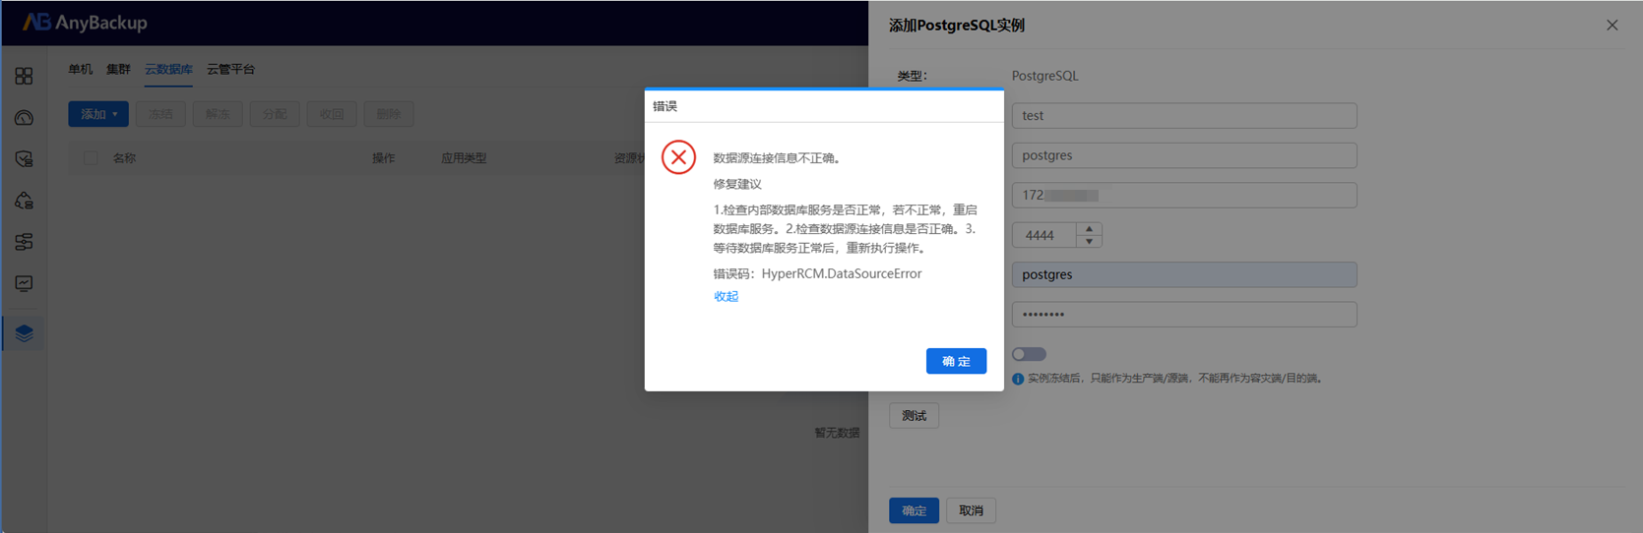The width and height of the screenshot is (1643, 533).
Task: Click the 数据源连接信息不正确 message
Action: [776, 157]
